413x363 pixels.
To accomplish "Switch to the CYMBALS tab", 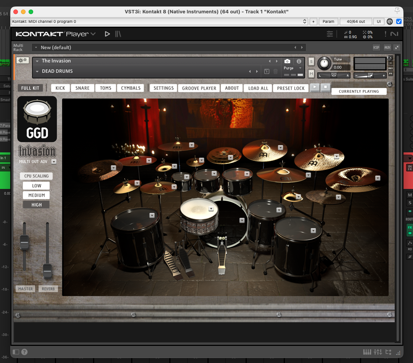I will pos(131,88).
